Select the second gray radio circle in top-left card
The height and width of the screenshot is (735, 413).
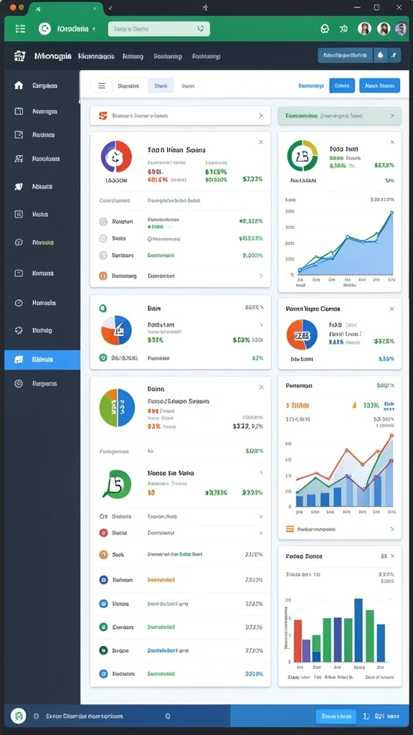pos(103,238)
